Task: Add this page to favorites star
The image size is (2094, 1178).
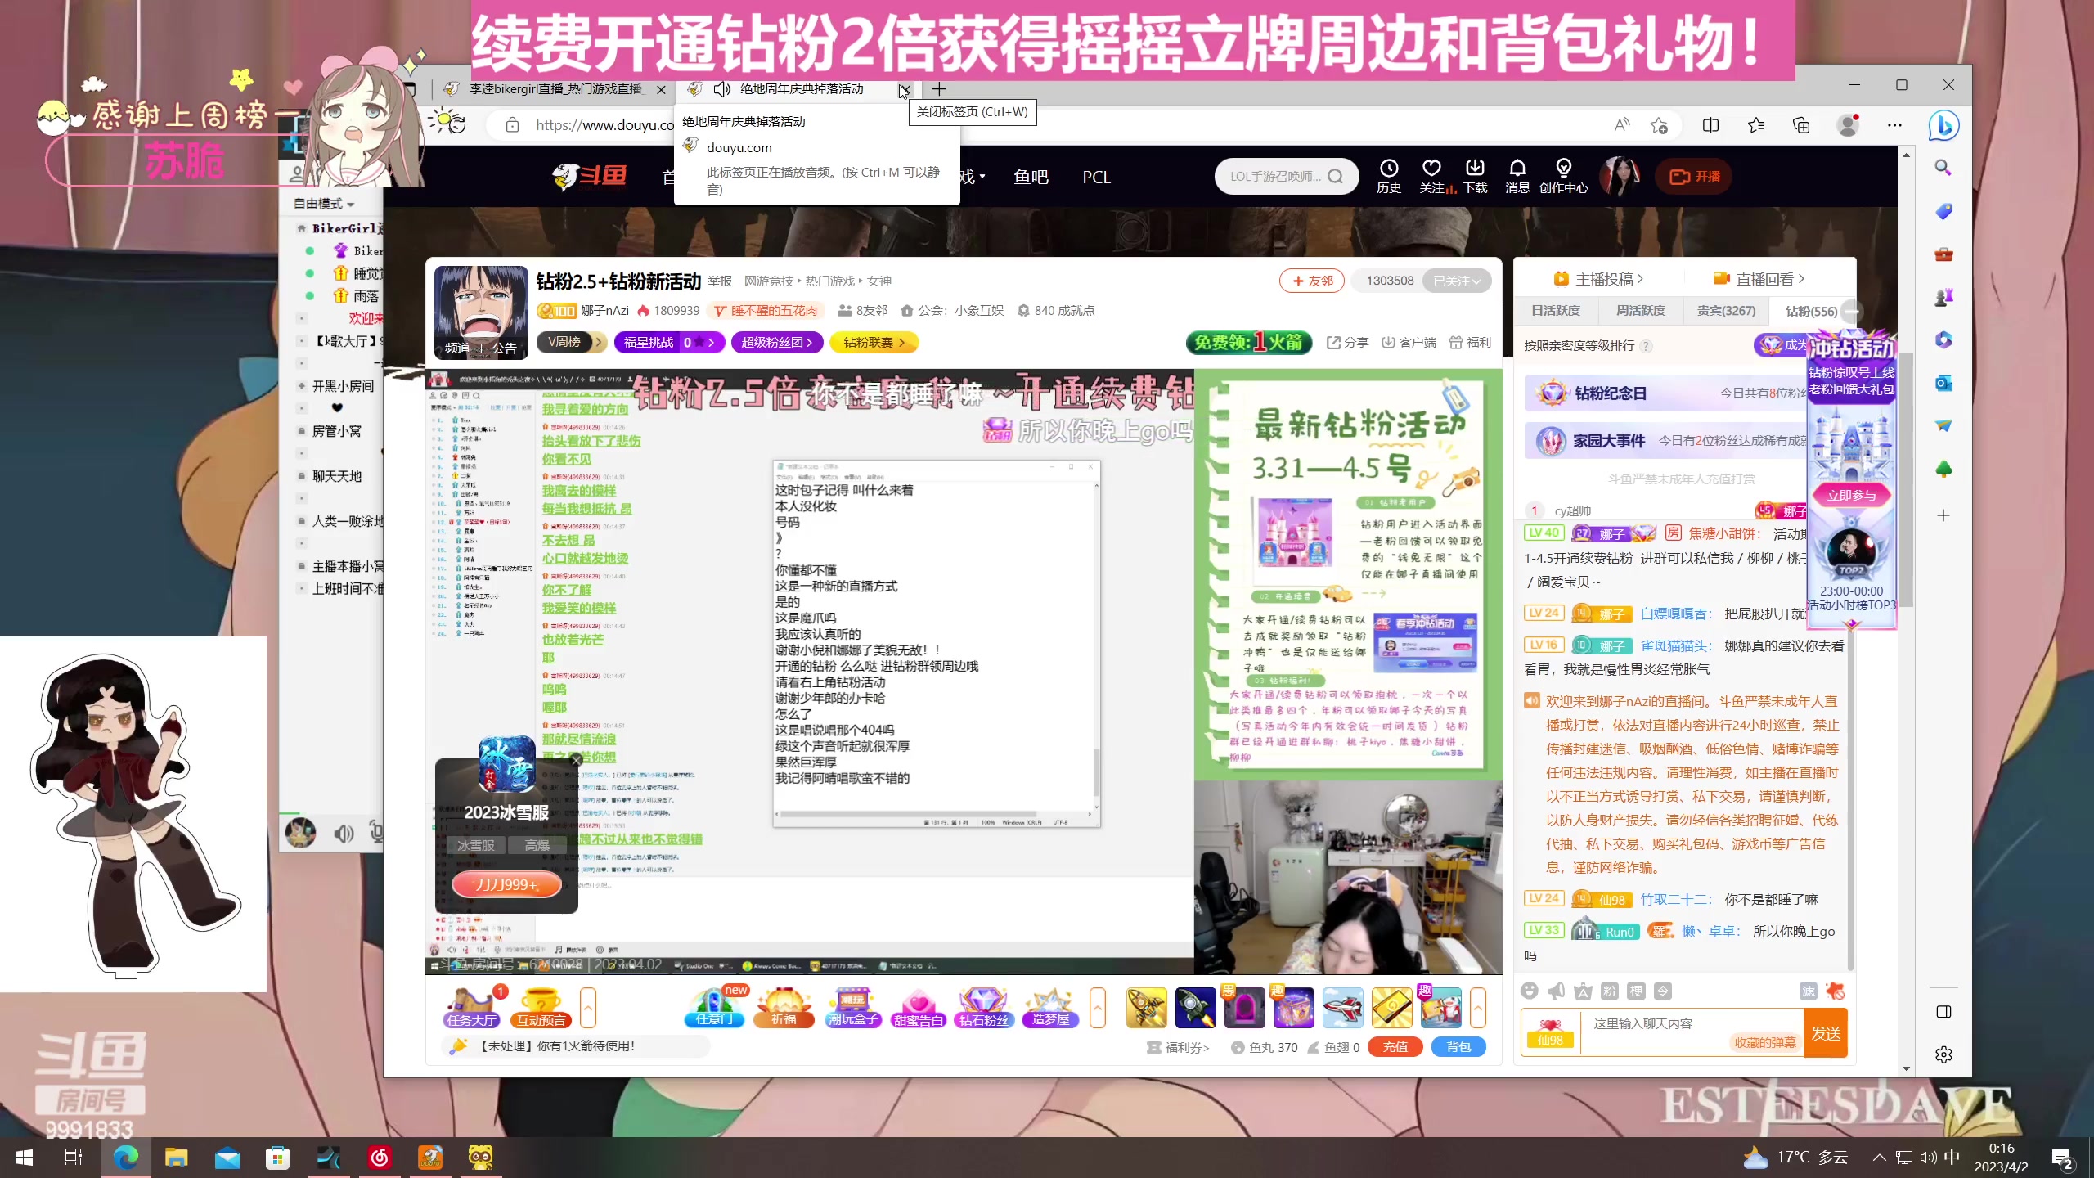Action: point(1659,125)
